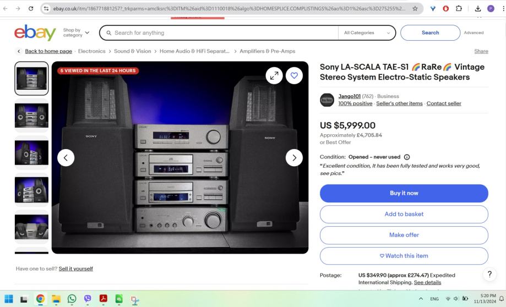This screenshot has height=307, width=506.
Task: Select the fifth product thumbnail
Action: [x=31, y=227]
